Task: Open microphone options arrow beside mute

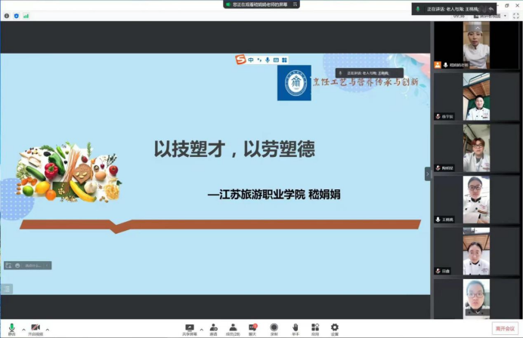Action: point(23,330)
